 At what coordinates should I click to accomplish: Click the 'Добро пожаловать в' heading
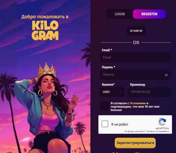[45, 17]
